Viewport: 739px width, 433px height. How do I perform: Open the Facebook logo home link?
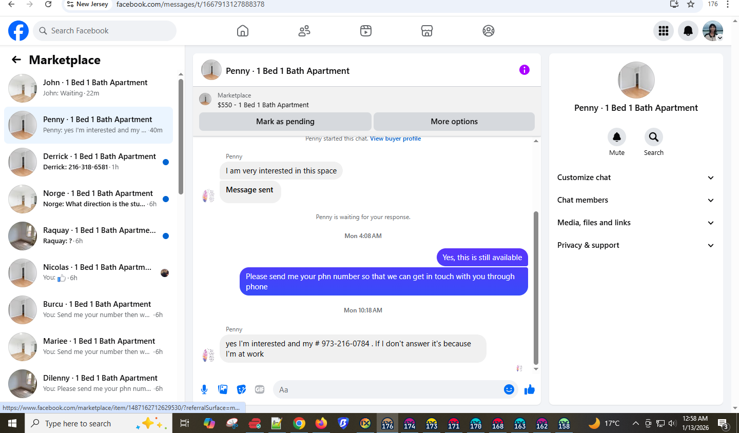click(x=18, y=31)
